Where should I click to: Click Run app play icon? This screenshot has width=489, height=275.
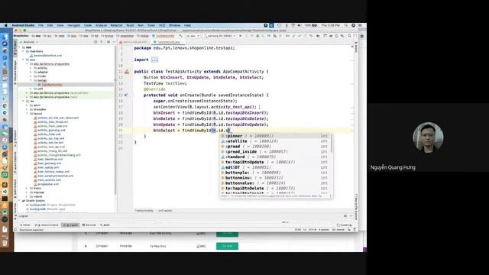241,36
